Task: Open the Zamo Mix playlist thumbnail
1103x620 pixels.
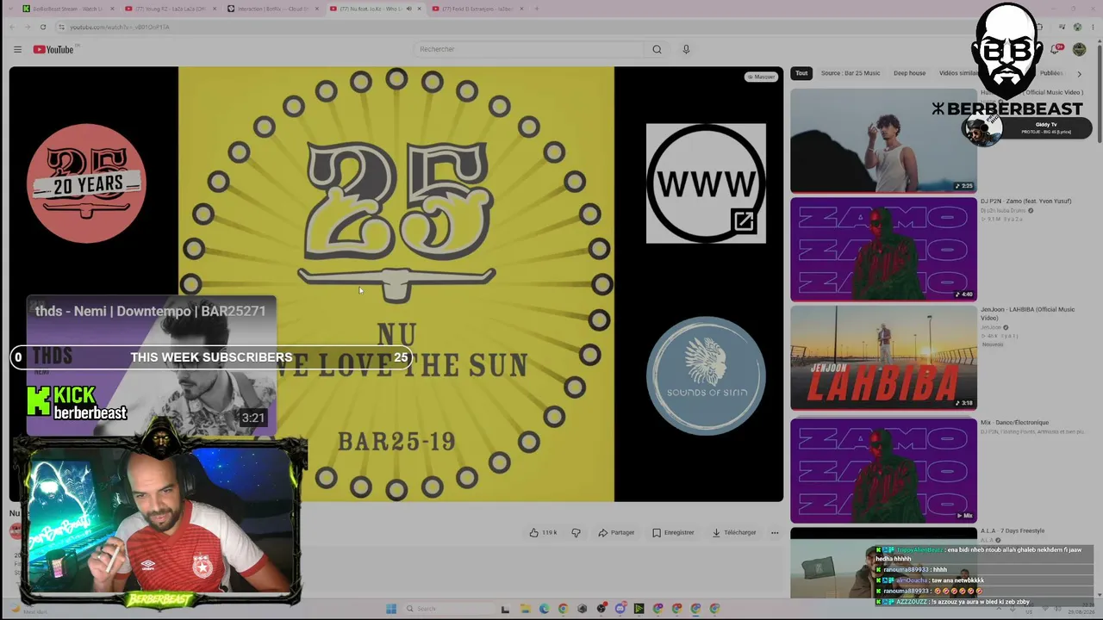Action: tap(883, 471)
